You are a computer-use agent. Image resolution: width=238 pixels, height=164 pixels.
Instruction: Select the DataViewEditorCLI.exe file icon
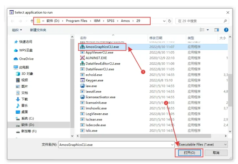[83, 63]
